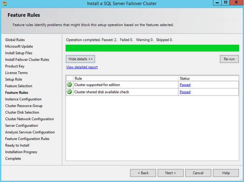Select Cluster Network Configuration step

tap(29, 119)
